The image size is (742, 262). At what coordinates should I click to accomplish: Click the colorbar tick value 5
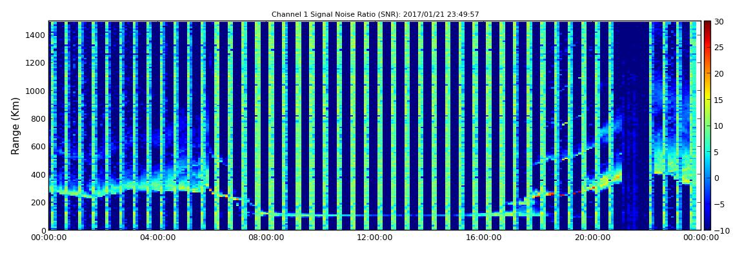click(x=716, y=151)
